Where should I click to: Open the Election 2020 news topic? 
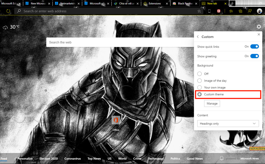[48, 158]
